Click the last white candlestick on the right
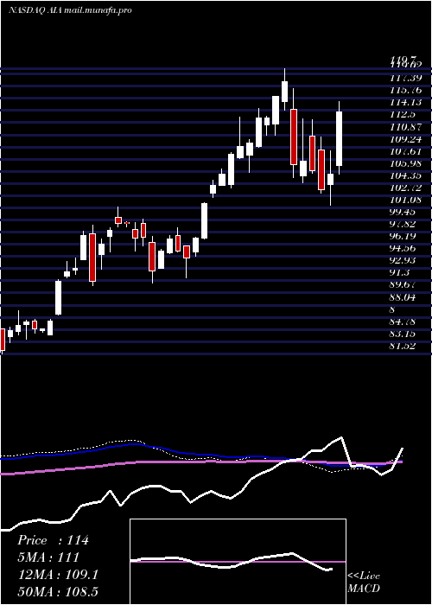The image size is (432, 605). coord(340,138)
